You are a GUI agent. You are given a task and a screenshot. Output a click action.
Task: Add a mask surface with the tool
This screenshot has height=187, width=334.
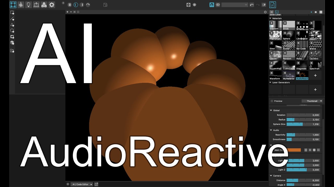click(12, 37)
